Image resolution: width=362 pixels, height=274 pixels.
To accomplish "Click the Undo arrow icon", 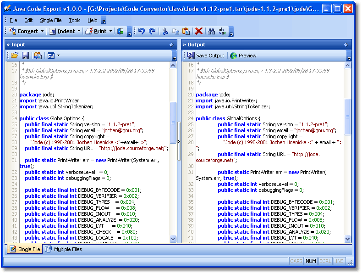I will 142,31.
